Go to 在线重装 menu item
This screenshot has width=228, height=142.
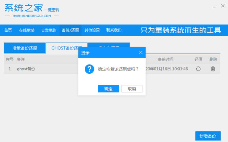(27, 30)
